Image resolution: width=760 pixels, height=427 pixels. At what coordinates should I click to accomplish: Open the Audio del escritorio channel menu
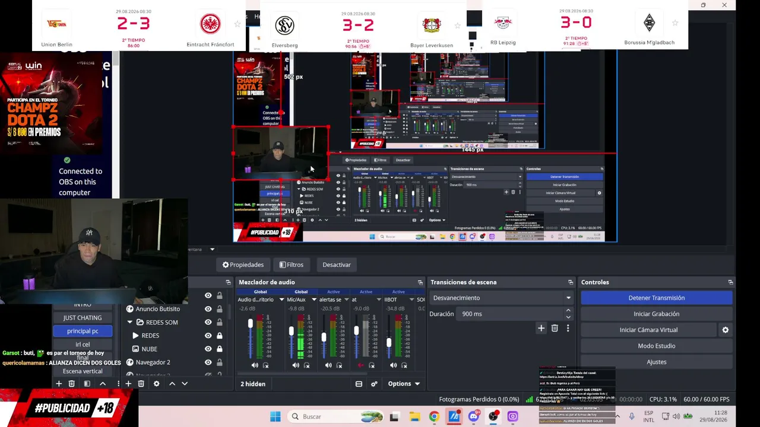tap(281, 299)
